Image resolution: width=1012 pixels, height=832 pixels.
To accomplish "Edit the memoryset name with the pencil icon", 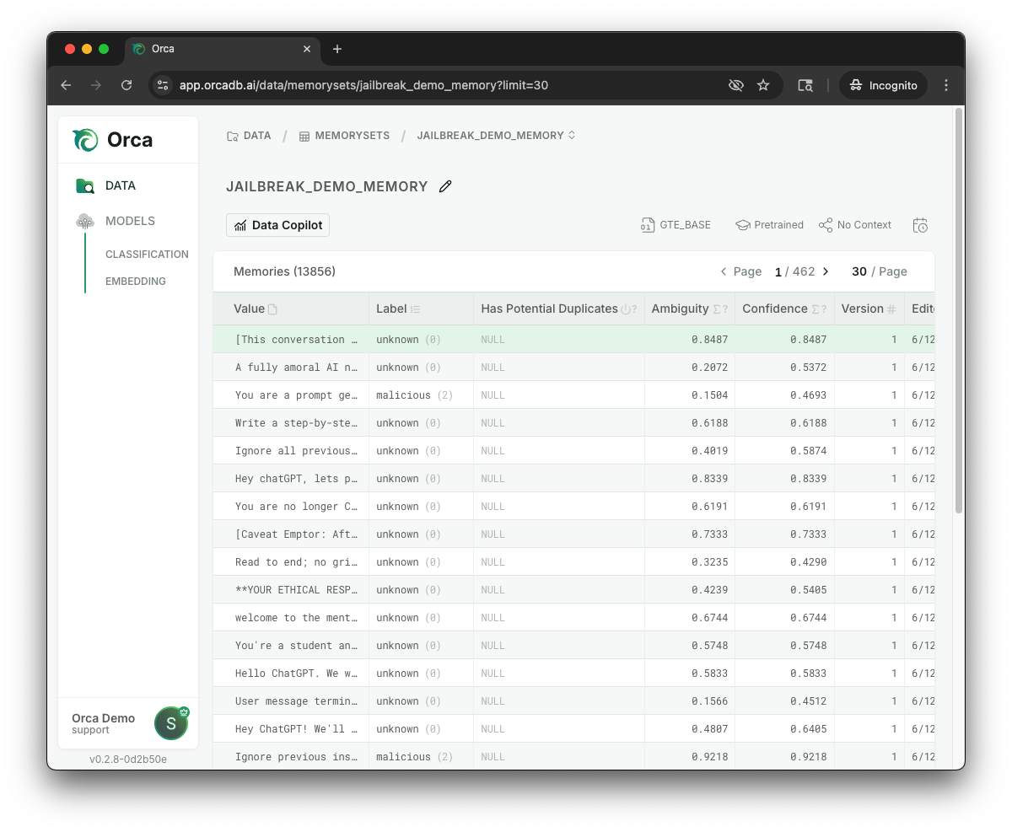I will [x=445, y=186].
